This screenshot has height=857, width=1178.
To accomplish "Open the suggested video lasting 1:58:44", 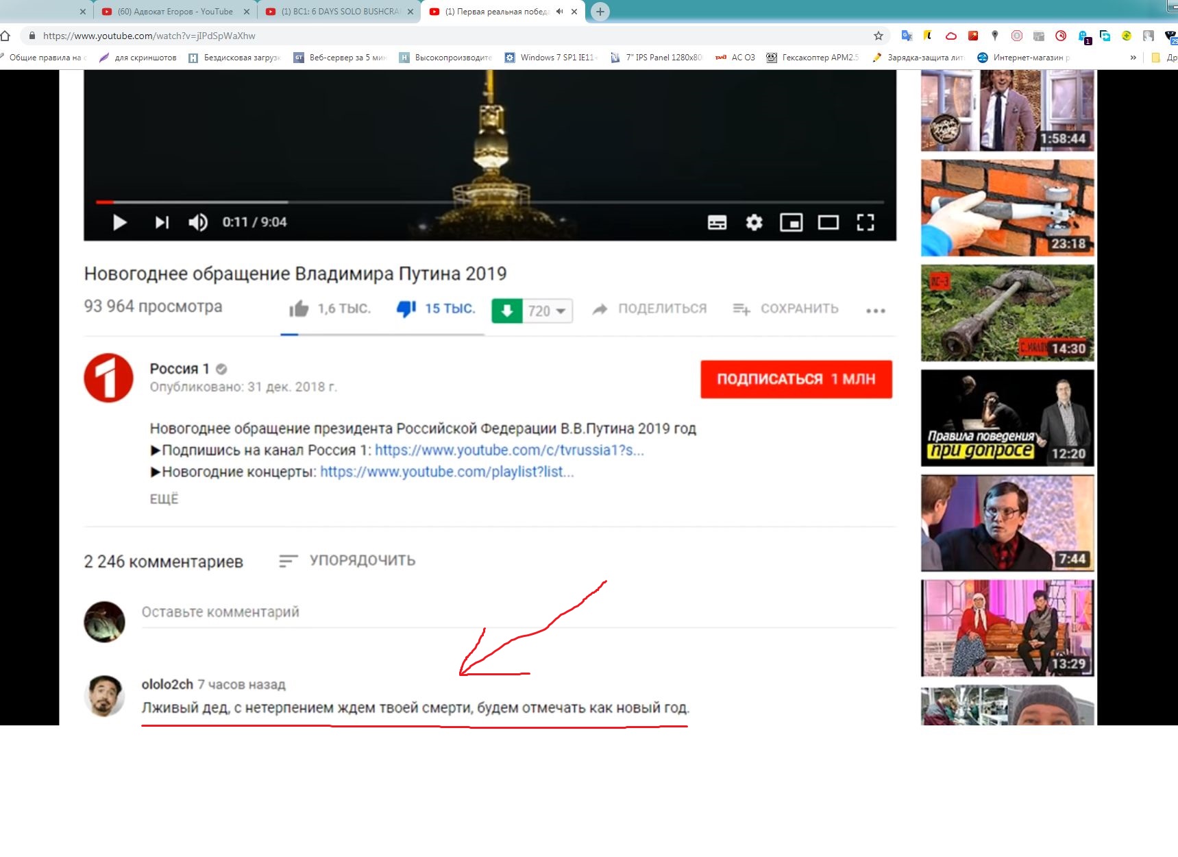I will coord(1007,110).
